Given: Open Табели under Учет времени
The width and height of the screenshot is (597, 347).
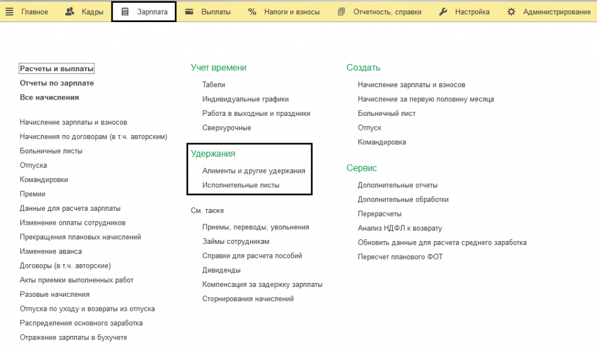Looking at the screenshot, I should click(213, 85).
